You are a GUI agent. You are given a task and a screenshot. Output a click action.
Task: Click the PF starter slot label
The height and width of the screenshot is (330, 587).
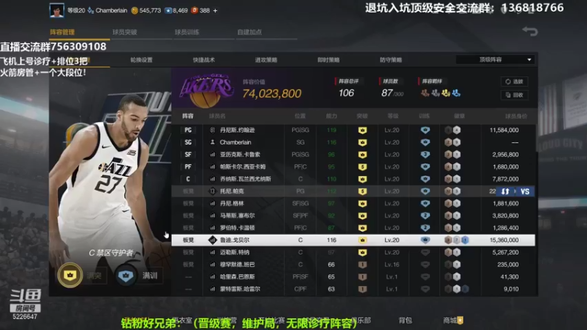point(188,167)
